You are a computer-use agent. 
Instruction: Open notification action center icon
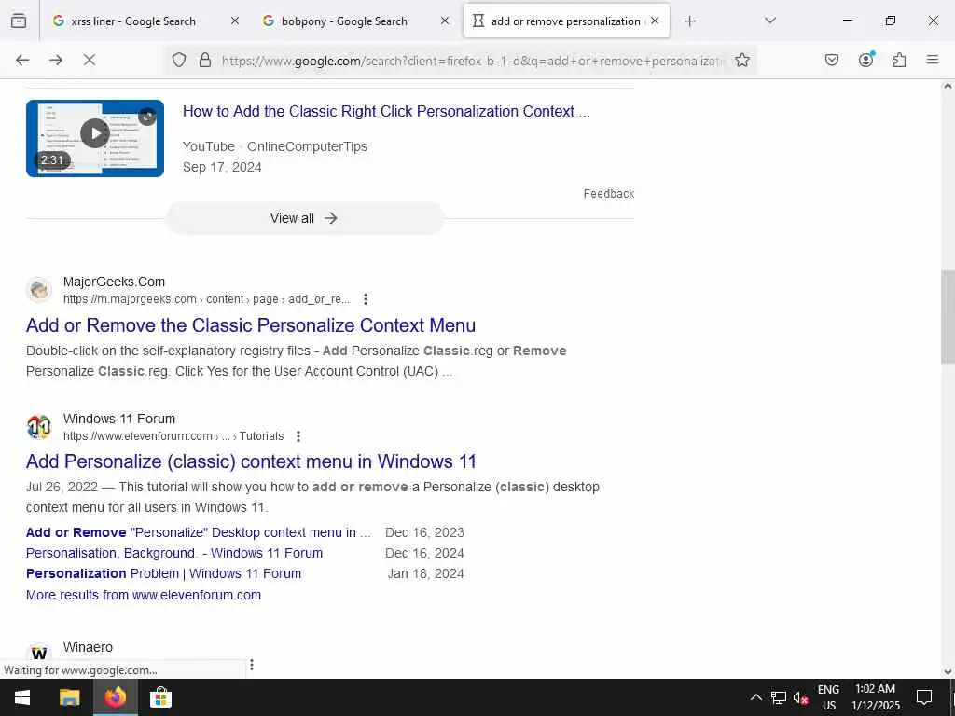pyautogui.click(x=924, y=697)
